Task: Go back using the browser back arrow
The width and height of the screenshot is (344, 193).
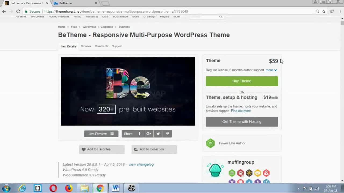Action: 4,11
